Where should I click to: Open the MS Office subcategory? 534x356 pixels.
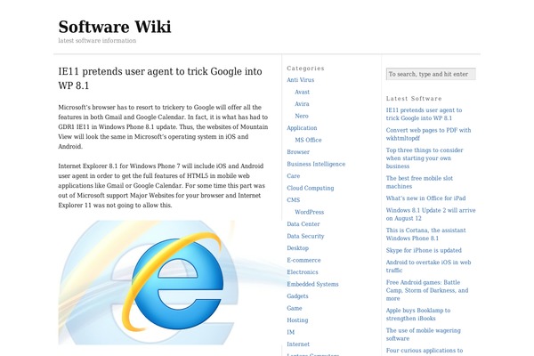point(308,140)
